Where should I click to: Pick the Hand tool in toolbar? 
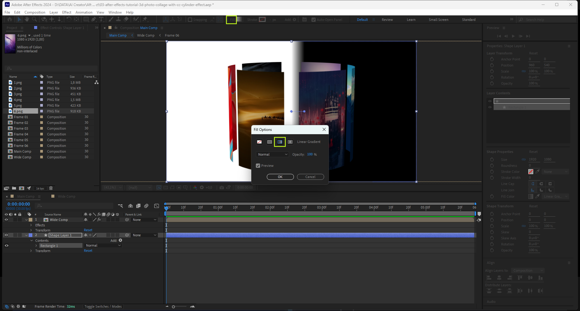pos(27,19)
